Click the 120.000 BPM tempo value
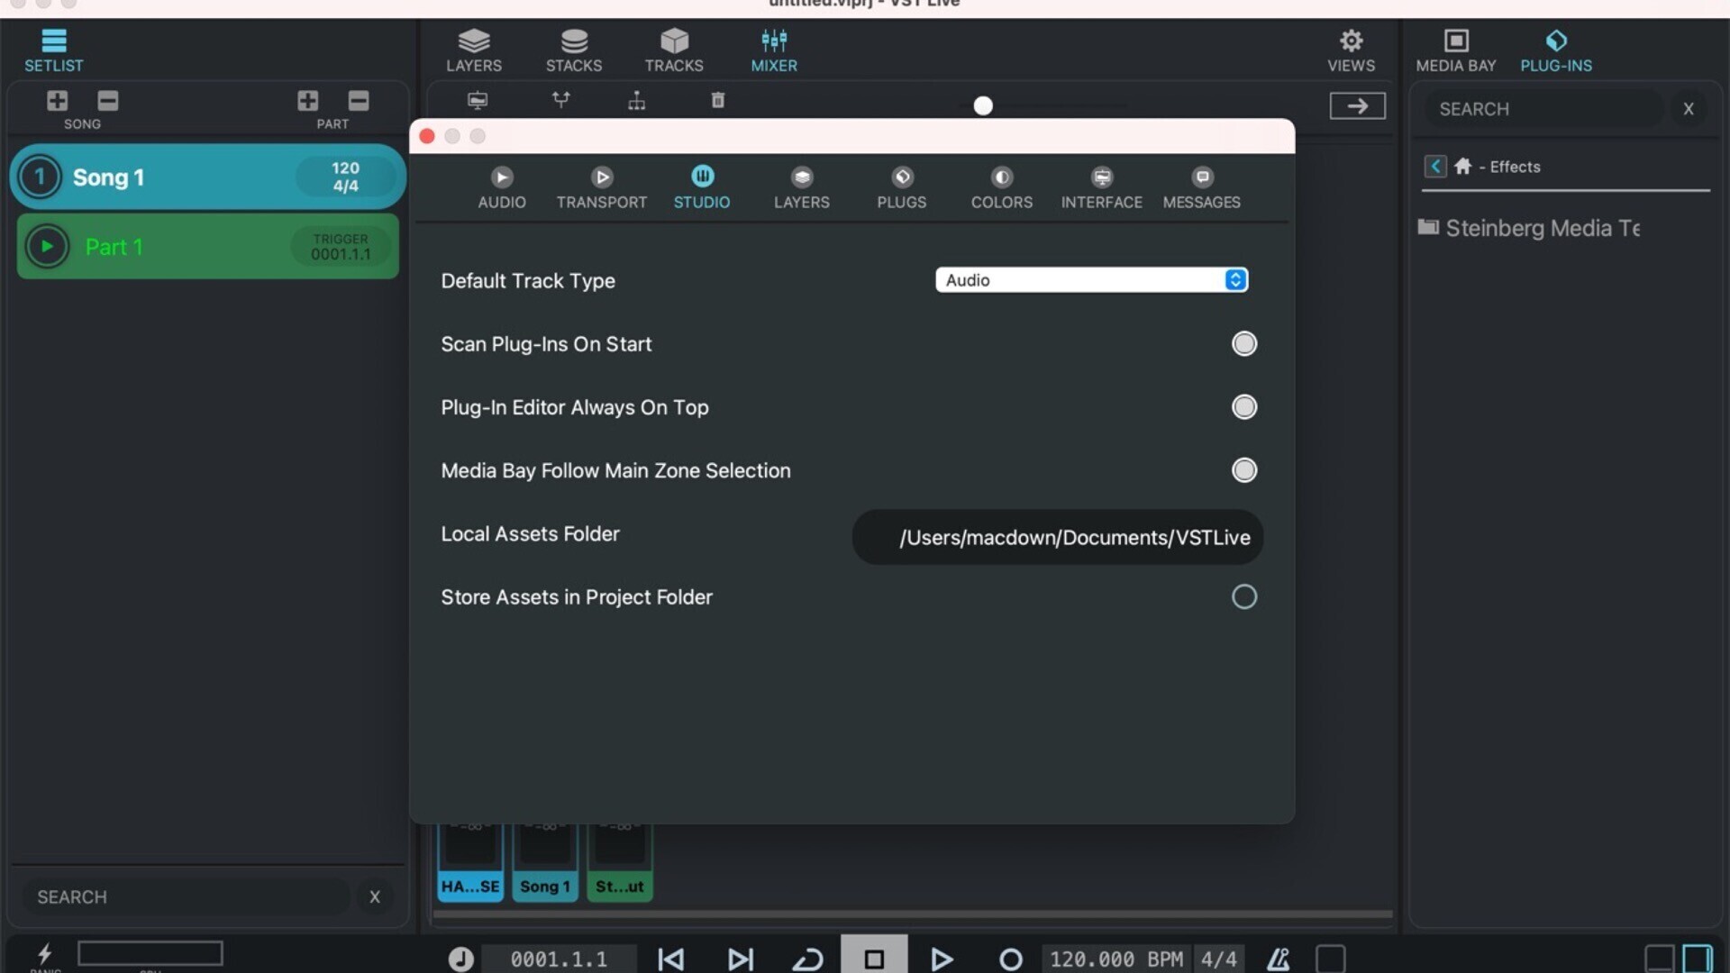This screenshot has height=973, width=1730. (x=1115, y=959)
